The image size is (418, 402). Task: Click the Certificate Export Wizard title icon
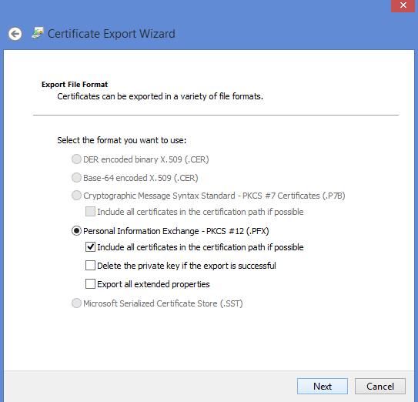coord(38,33)
